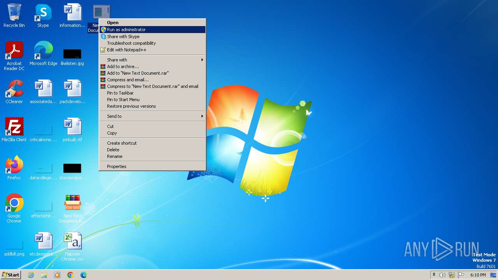The height and width of the screenshot is (280, 498).
Task: Choose Edit with Notepad++
Action: coord(152,50)
